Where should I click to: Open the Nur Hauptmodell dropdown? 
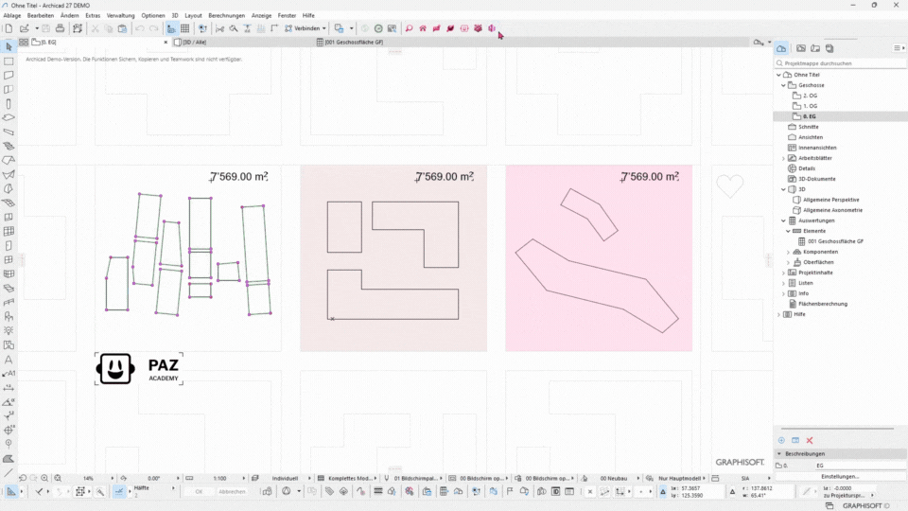682,479
